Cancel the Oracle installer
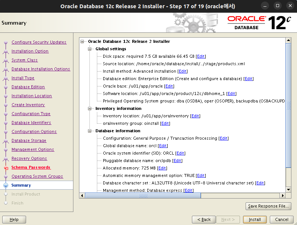 tap(282, 219)
